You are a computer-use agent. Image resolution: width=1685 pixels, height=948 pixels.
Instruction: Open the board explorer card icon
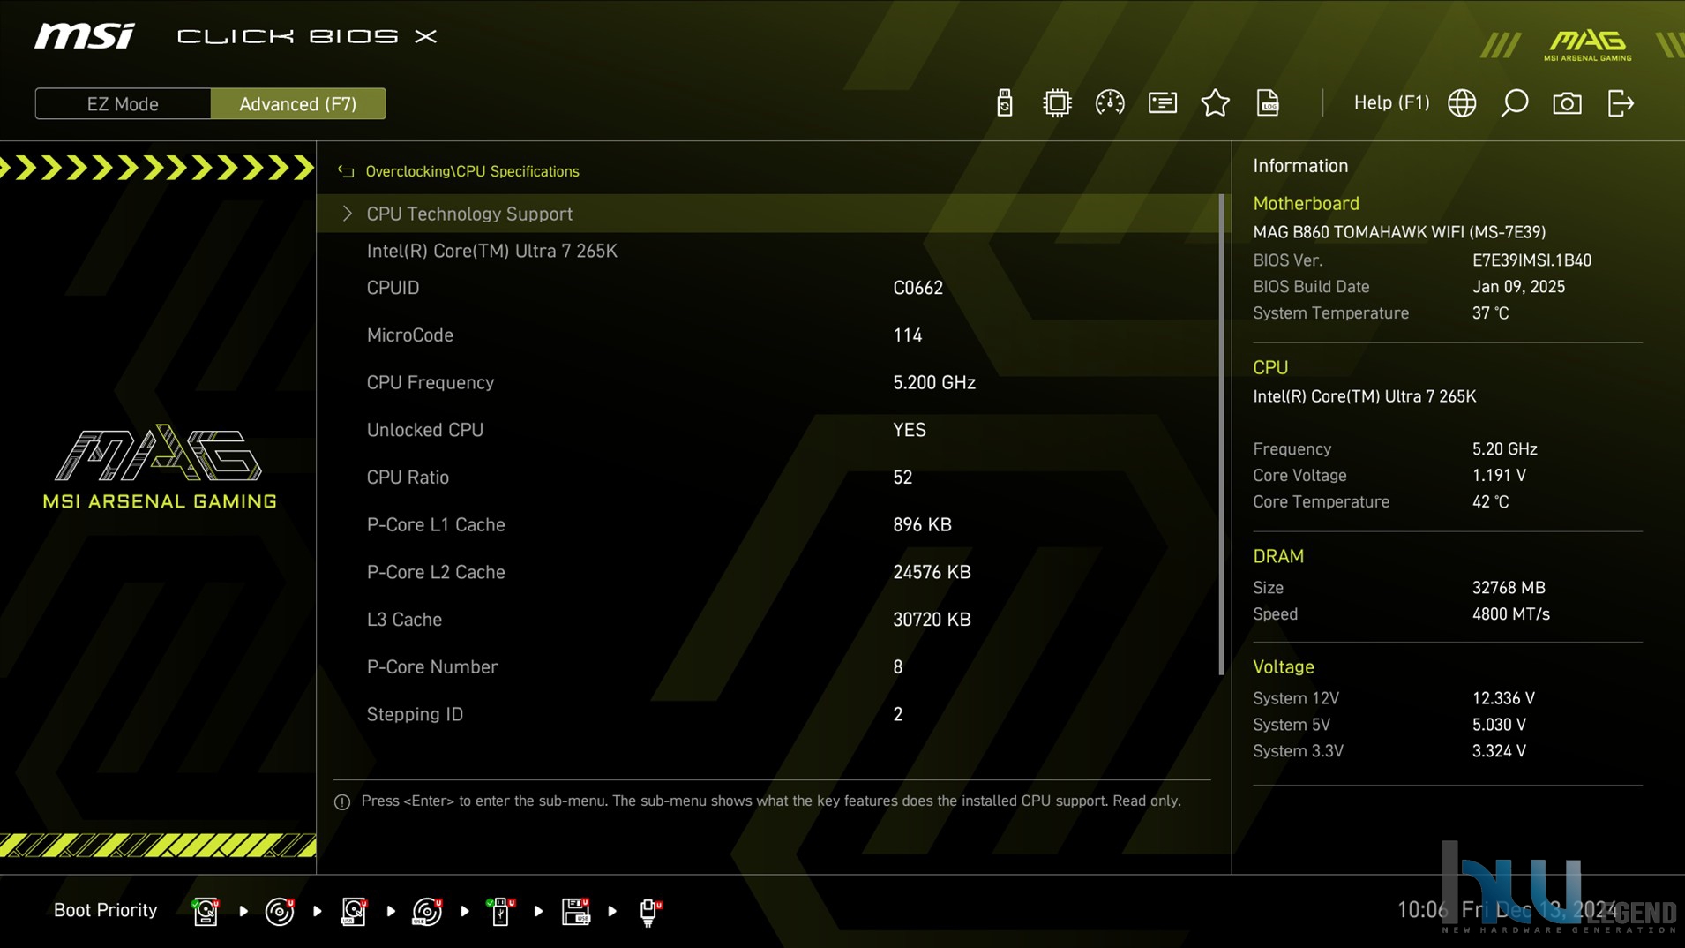(x=1163, y=103)
